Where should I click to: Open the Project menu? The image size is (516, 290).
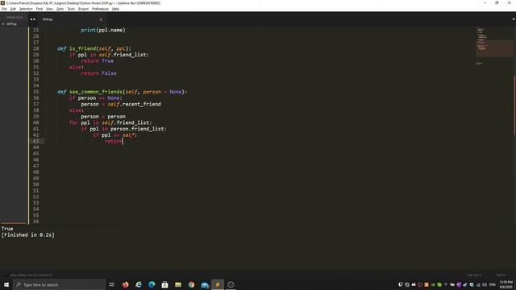83,9
